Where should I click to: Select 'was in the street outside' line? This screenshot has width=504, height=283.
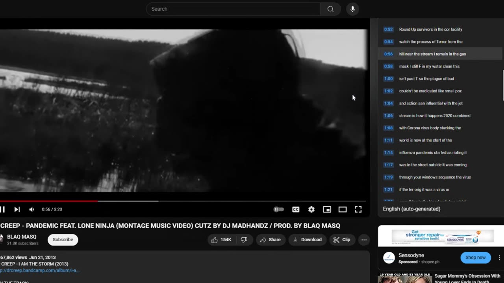440,165
